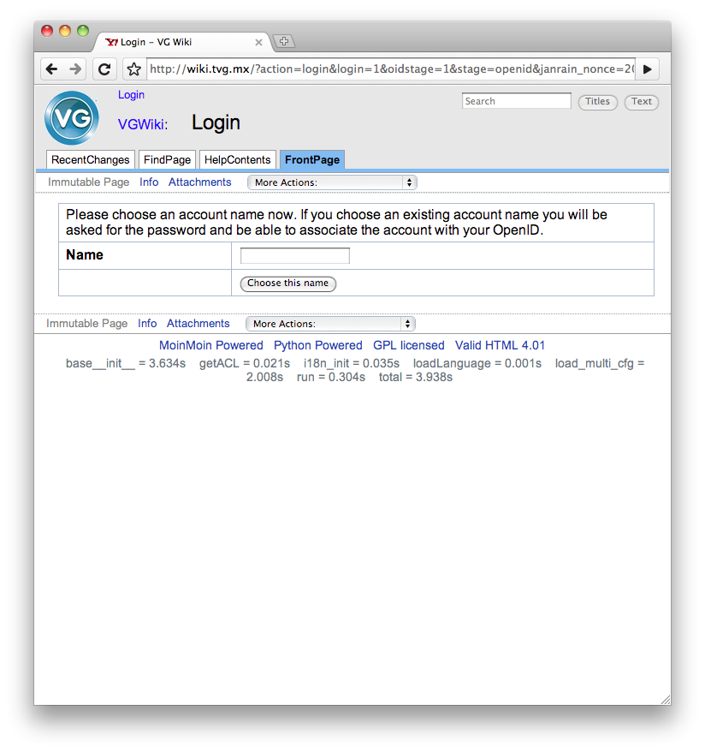The height and width of the screenshot is (752, 705).
Task: Open the top More Actions dropdown
Action: tap(332, 182)
